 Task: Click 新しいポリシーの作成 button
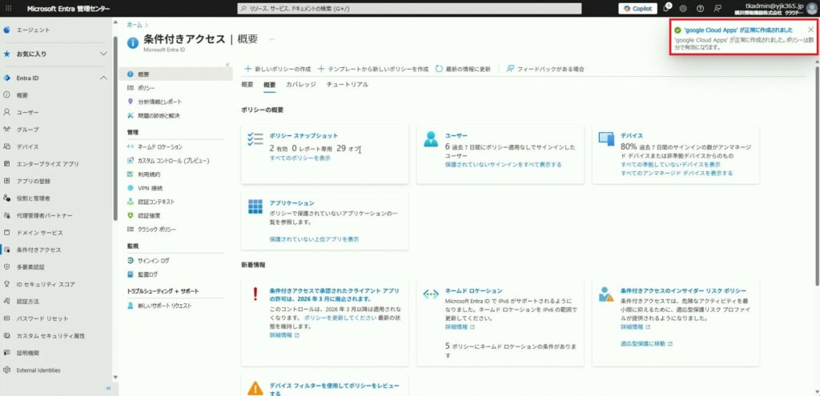pos(277,69)
